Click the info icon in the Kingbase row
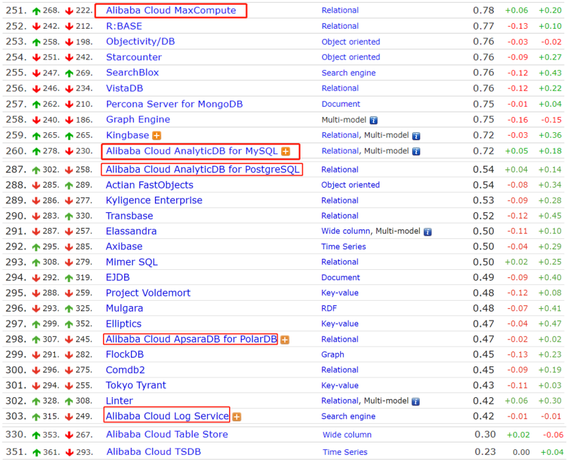The width and height of the screenshot is (570, 463). point(416,136)
